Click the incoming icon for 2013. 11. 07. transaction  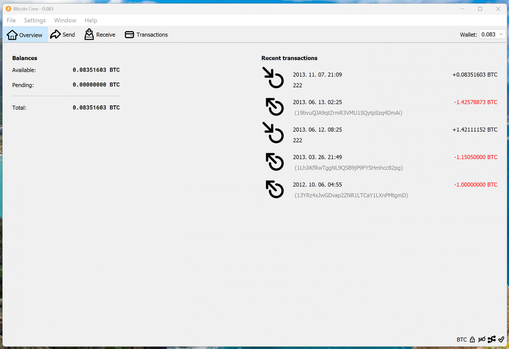point(273,78)
